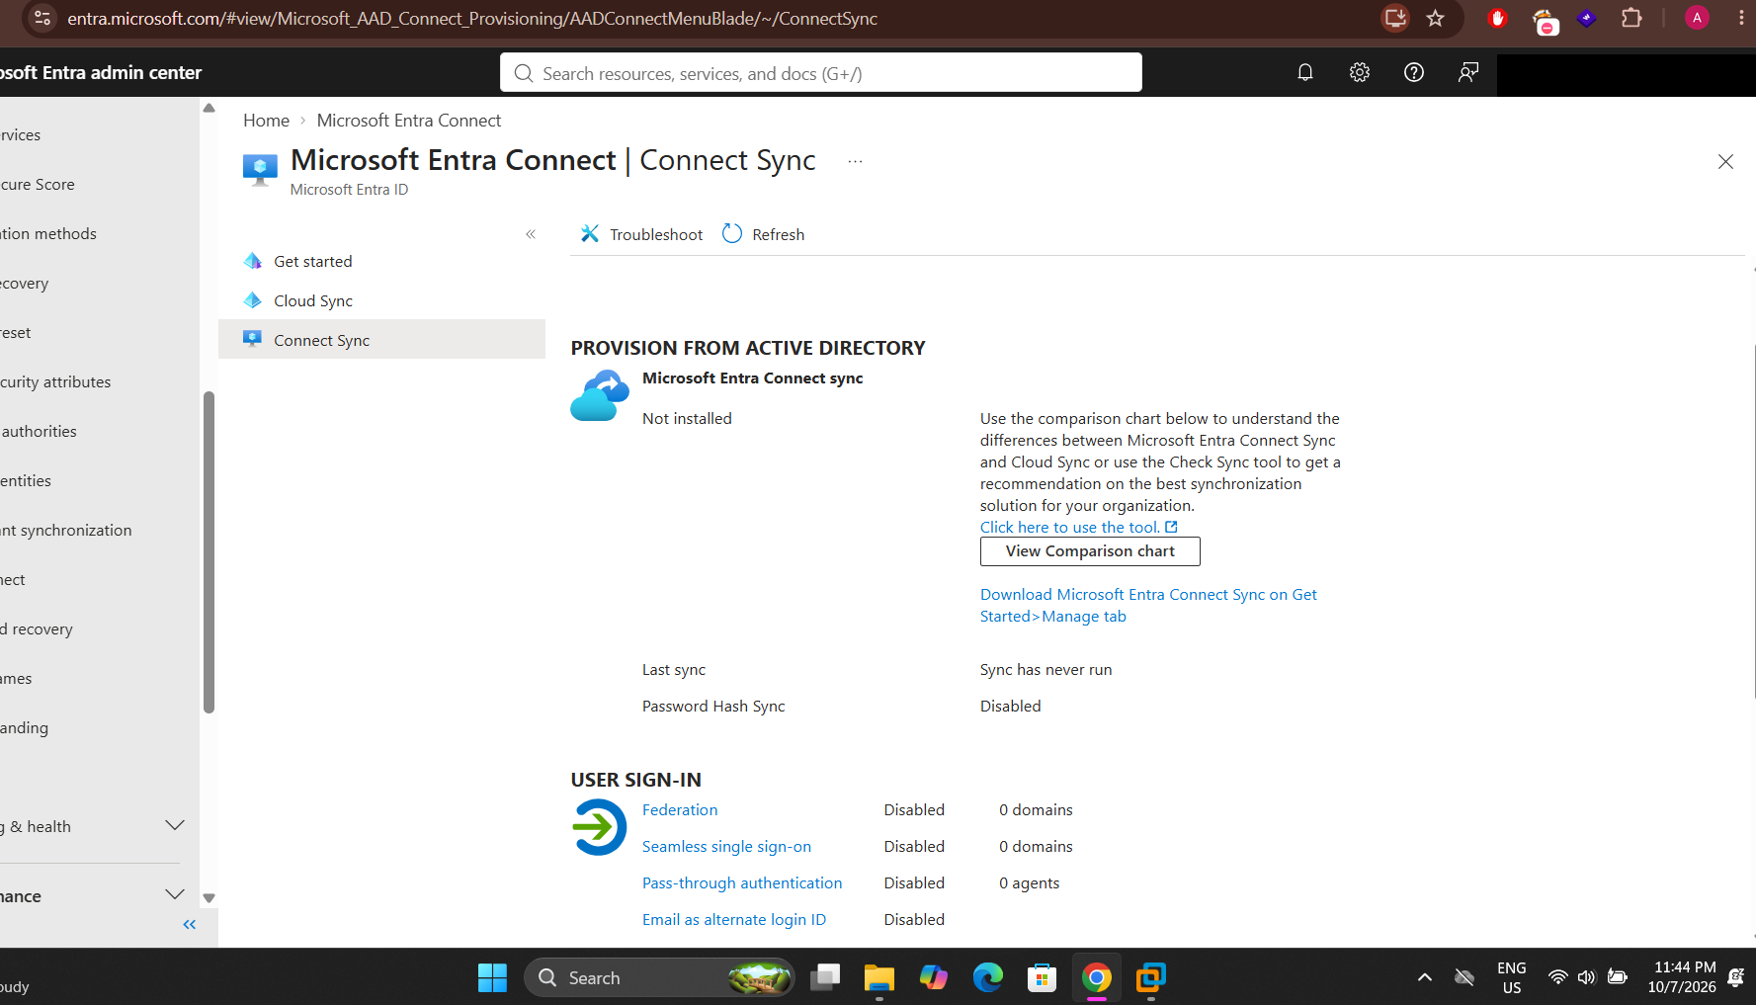Image resolution: width=1756 pixels, height=1005 pixels.
Task: Click the portal search box
Action: tap(820, 73)
